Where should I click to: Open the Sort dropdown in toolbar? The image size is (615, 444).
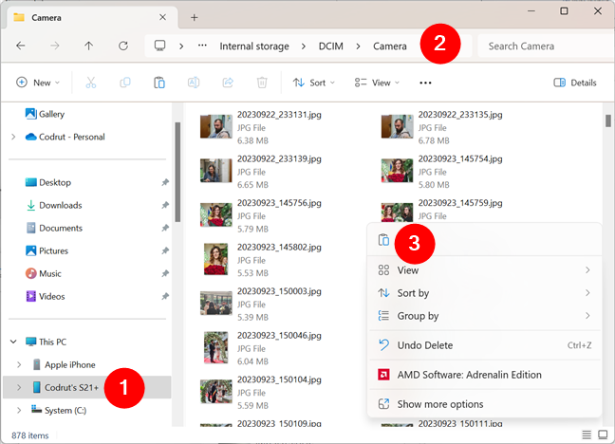(314, 83)
